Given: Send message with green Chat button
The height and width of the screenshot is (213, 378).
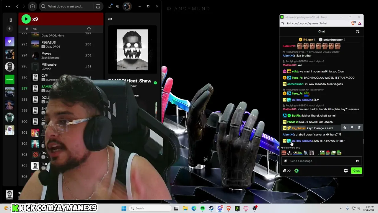Looking at the screenshot, I should coord(356,171).
